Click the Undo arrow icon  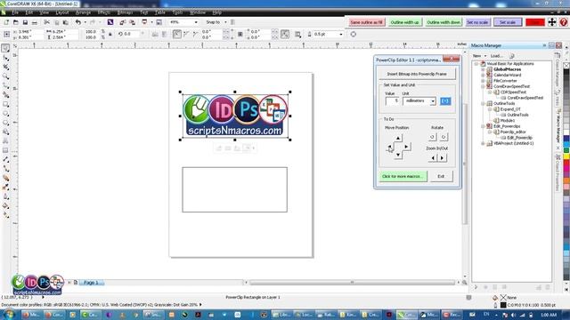click(77, 22)
